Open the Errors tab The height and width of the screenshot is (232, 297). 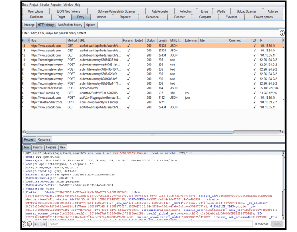coord(204,11)
